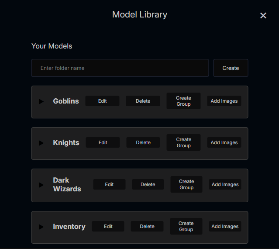Expand the Inventory folder arrow
This screenshot has width=279, height=249.
tap(41, 227)
